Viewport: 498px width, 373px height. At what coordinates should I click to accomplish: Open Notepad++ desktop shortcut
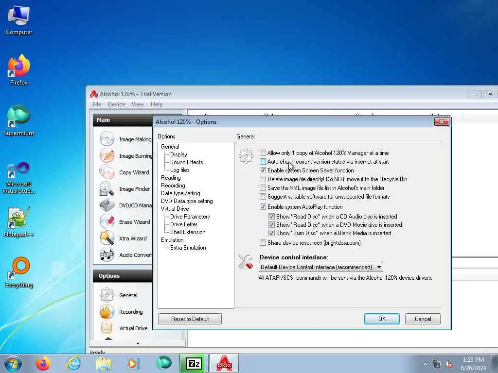point(19,221)
